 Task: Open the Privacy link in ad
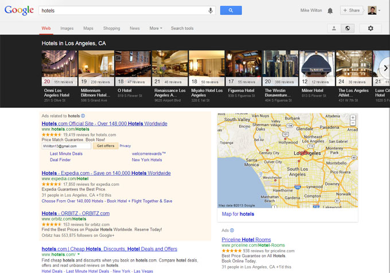click(x=125, y=146)
